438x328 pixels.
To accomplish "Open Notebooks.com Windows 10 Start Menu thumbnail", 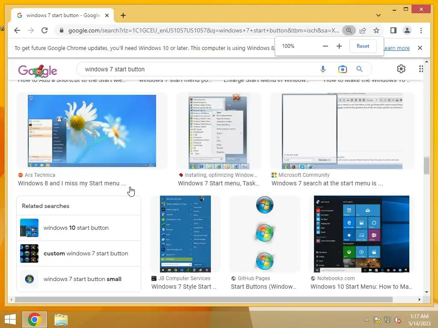I will (361, 234).
